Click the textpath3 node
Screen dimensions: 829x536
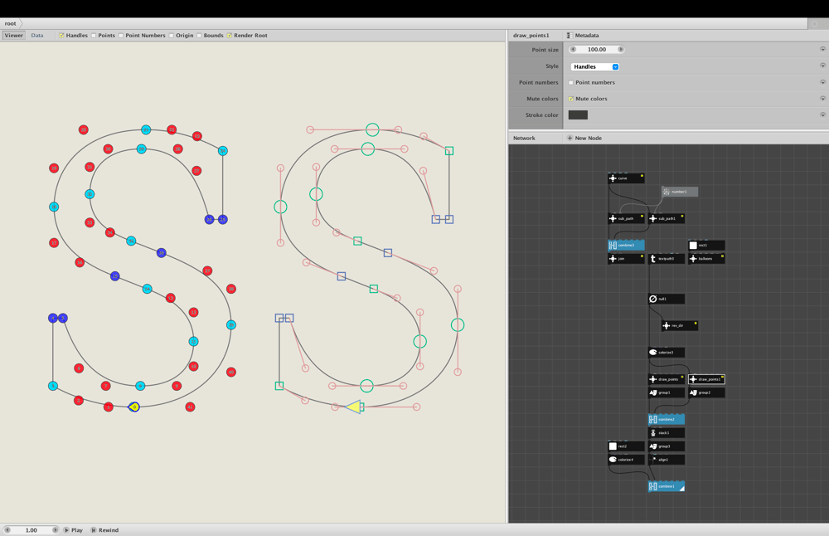pyautogui.click(x=667, y=259)
